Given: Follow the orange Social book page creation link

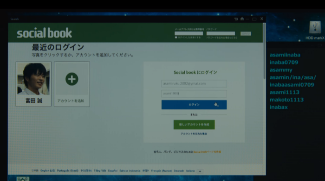Looking at the screenshot, I should [207, 152].
